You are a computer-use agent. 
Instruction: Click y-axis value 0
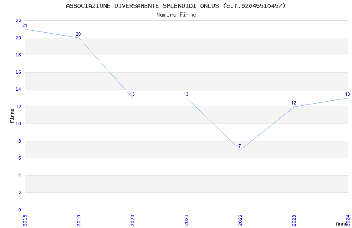[20, 210]
